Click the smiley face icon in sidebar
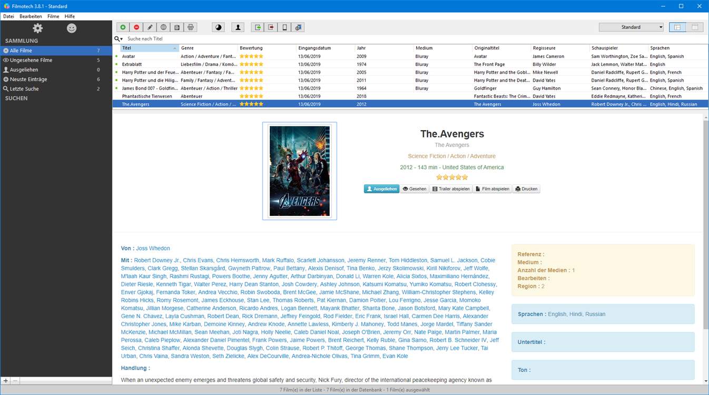This screenshot has height=395, width=709. click(72, 28)
